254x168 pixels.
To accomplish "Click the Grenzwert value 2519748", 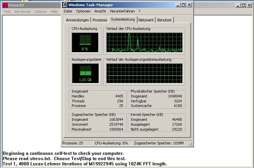I will (116, 124).
